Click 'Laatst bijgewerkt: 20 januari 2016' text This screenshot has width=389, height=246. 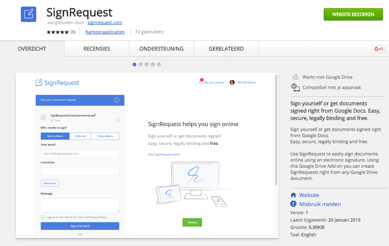click(325, 220)
